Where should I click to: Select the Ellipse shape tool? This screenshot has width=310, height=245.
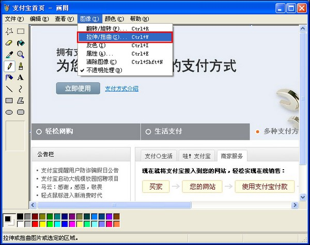point(9,112)
